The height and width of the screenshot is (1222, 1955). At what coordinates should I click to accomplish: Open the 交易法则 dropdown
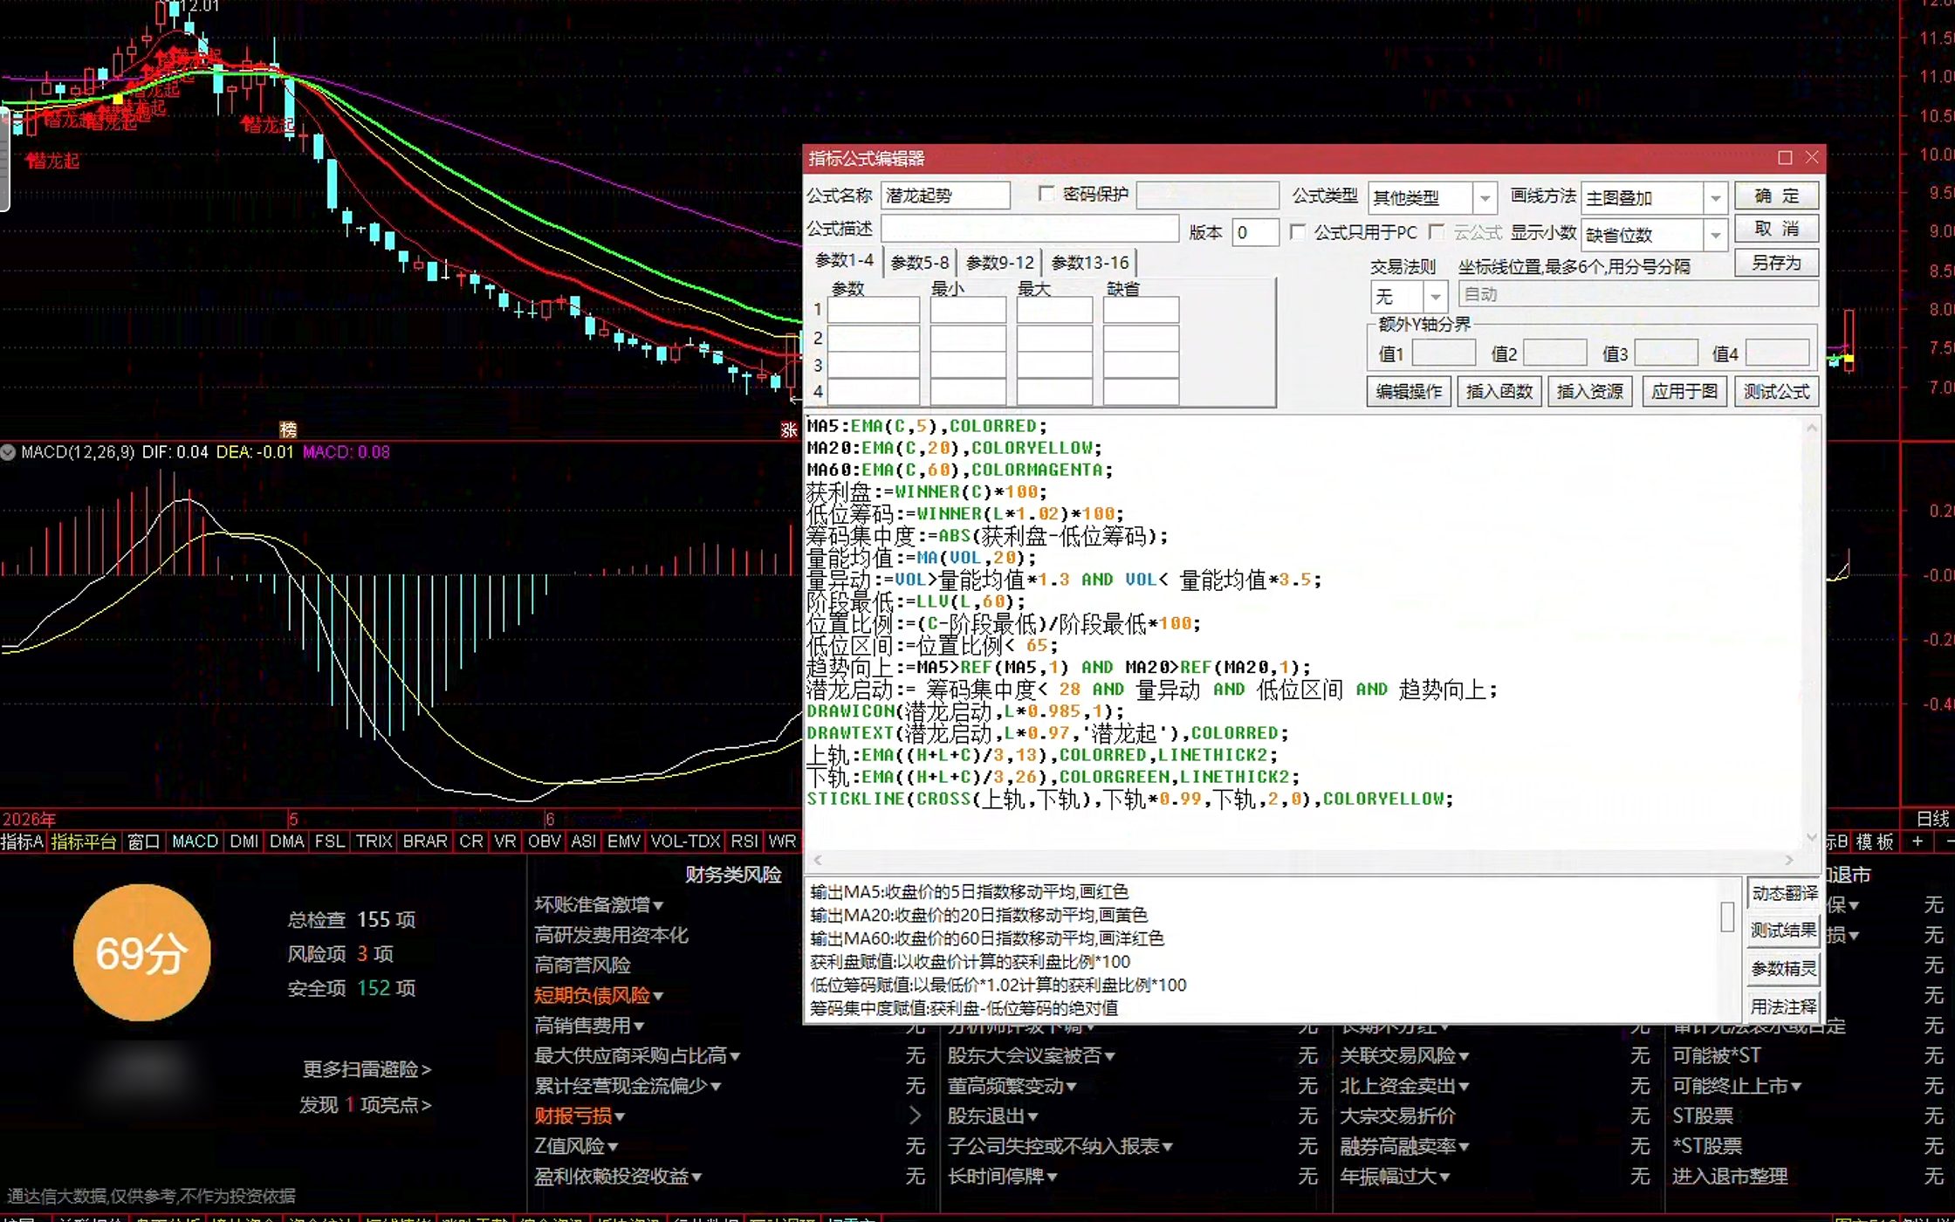pos(1435,297)
